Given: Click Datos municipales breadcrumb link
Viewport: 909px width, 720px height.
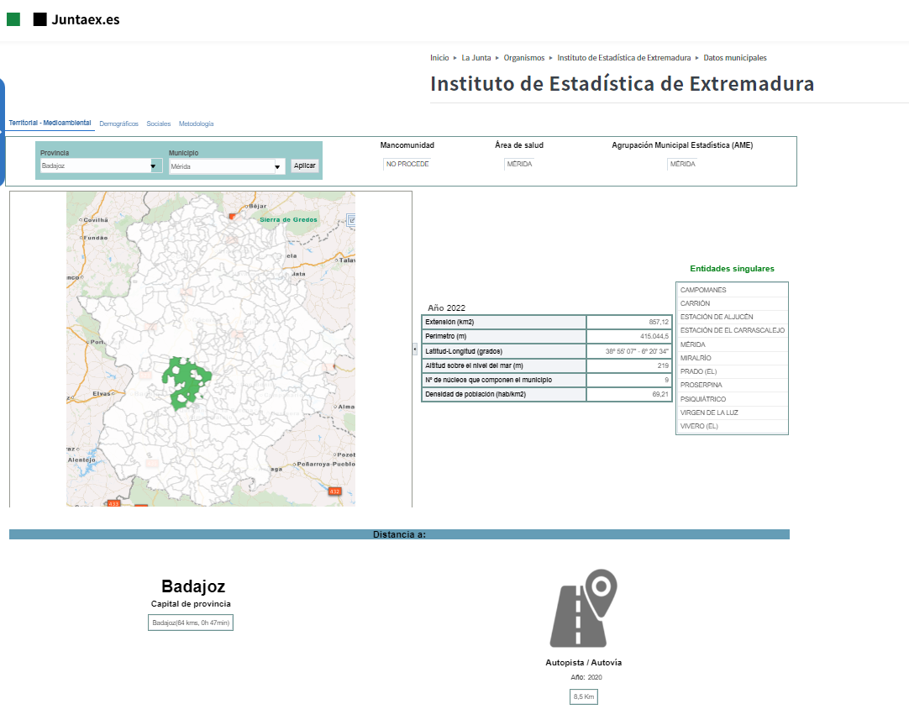Looking at the screenshot, I should [734, 58].
